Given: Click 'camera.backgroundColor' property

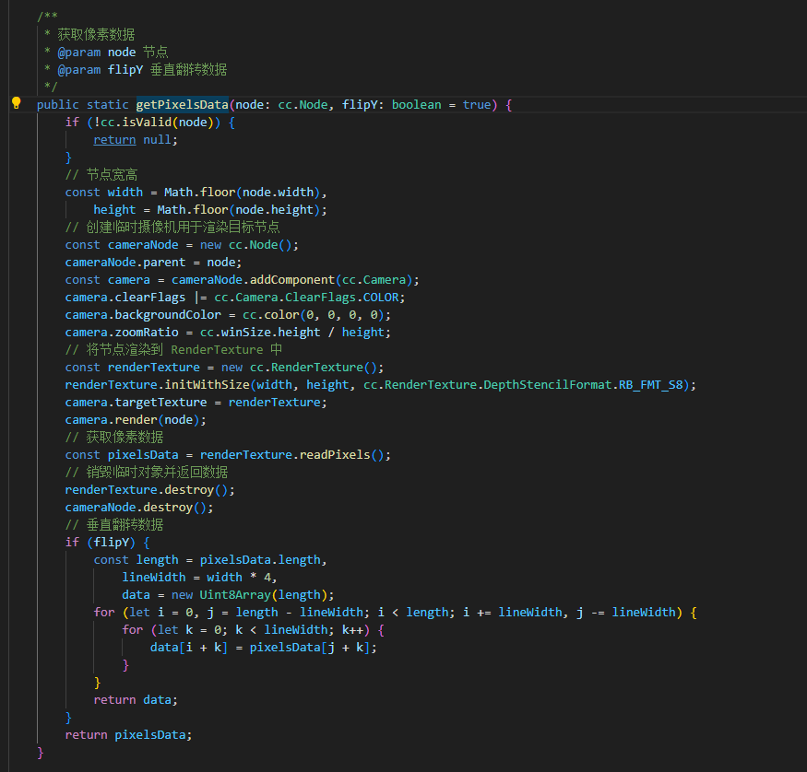Looking at the screenshot, I should (143, 314).
